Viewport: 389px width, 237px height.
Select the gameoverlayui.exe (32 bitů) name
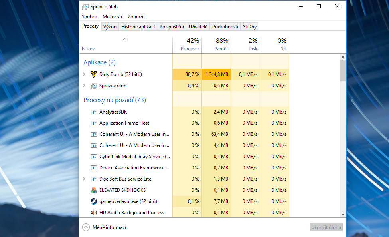tap(128, 201)
